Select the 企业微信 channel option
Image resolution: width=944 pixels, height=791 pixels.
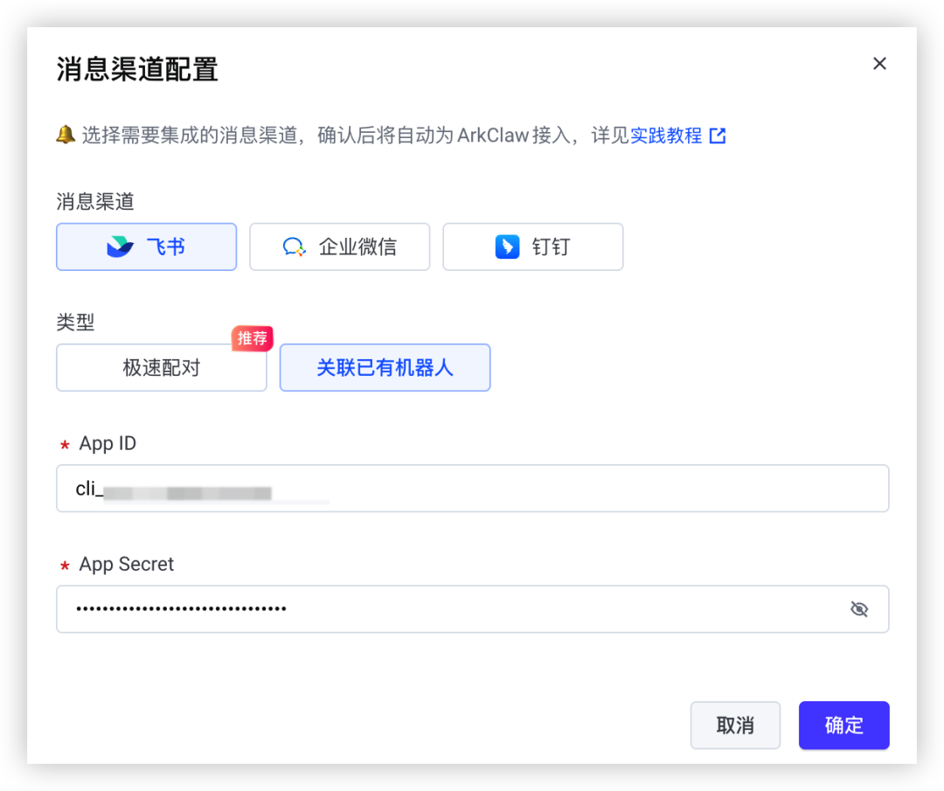(x=339, y=246)
